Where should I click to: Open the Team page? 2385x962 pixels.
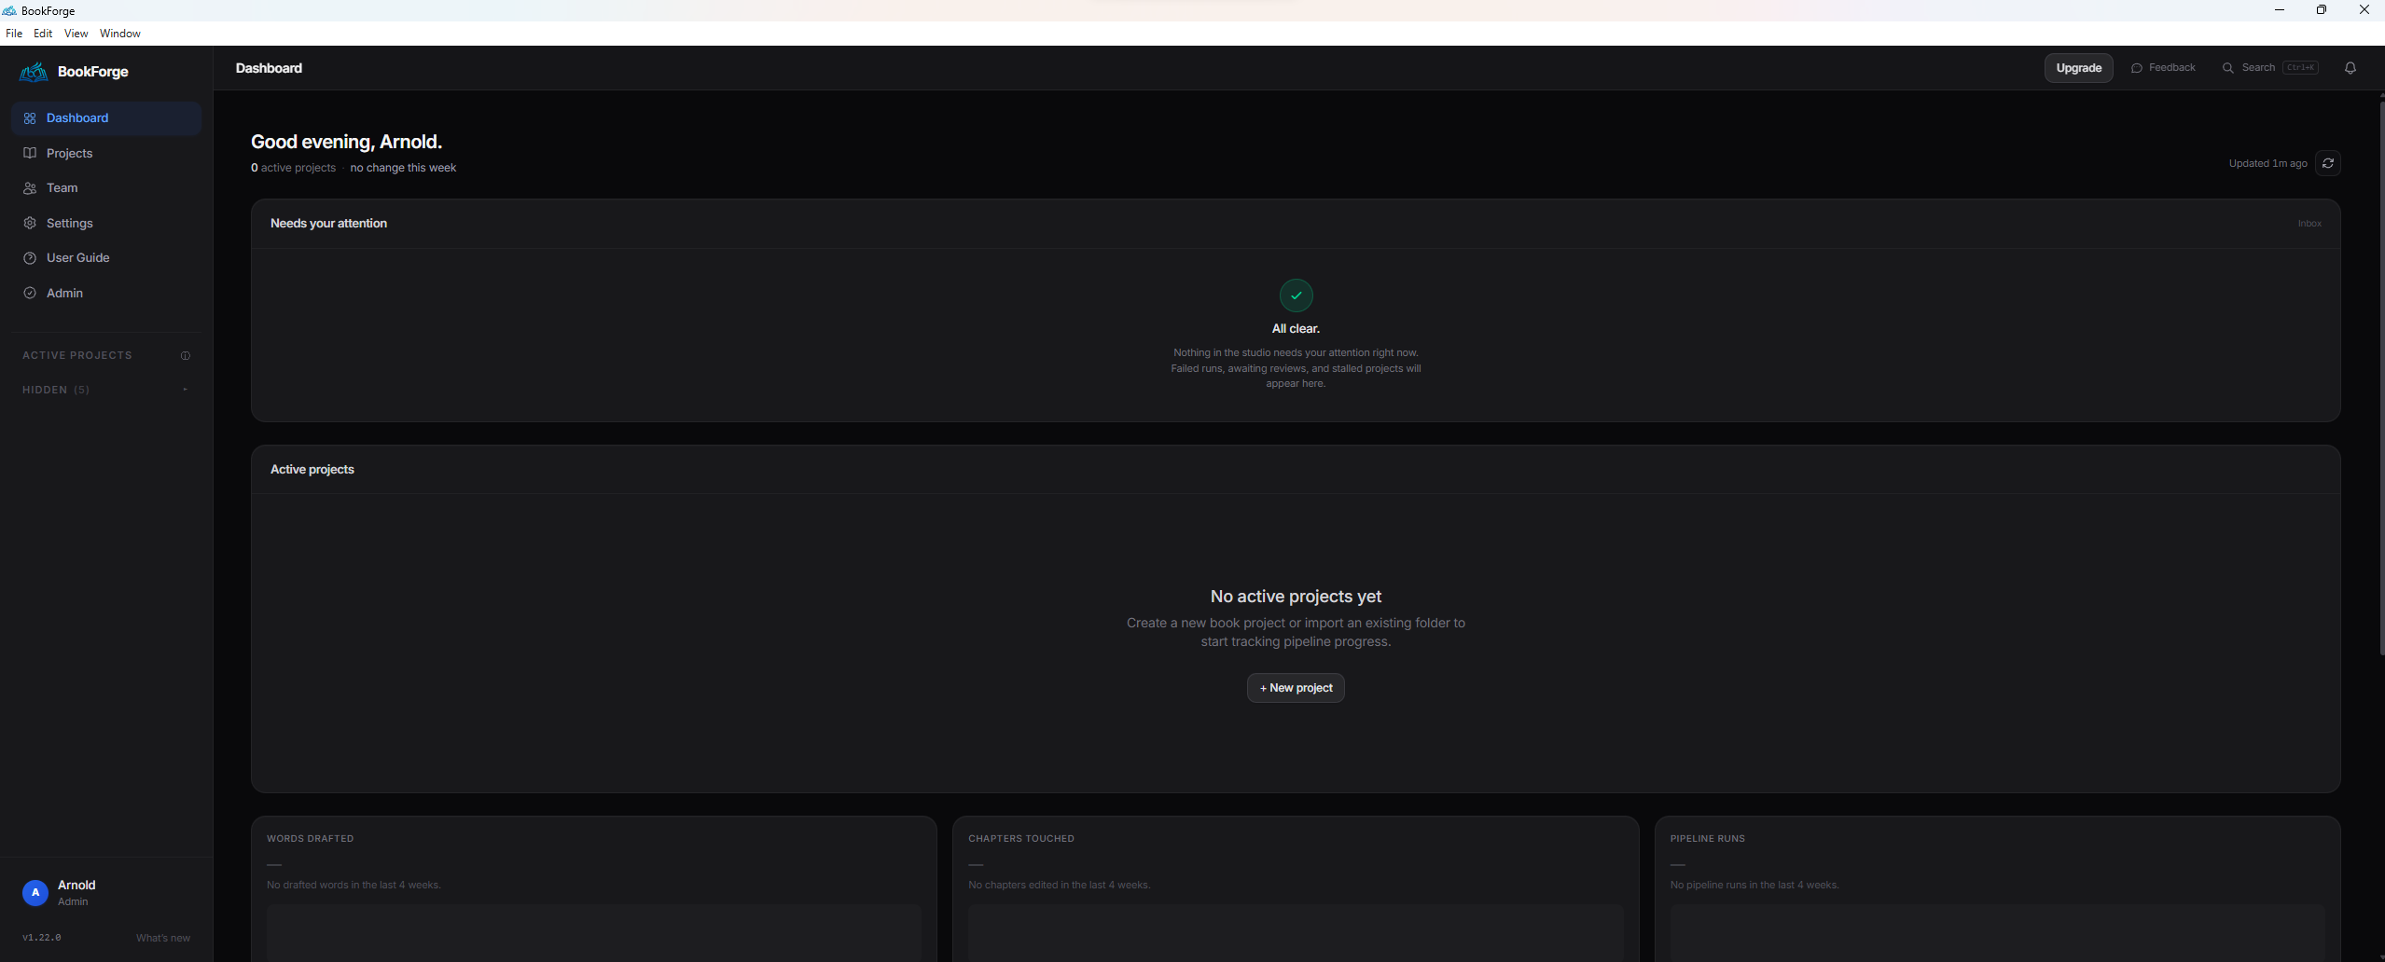click(106, 188)
